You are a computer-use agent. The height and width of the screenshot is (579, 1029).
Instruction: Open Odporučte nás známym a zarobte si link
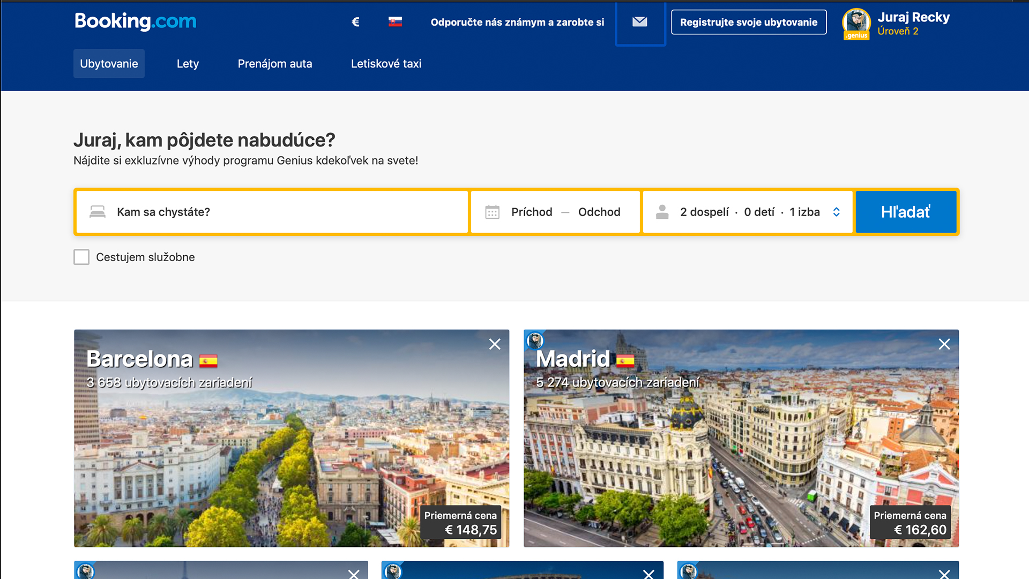[517, 22]
